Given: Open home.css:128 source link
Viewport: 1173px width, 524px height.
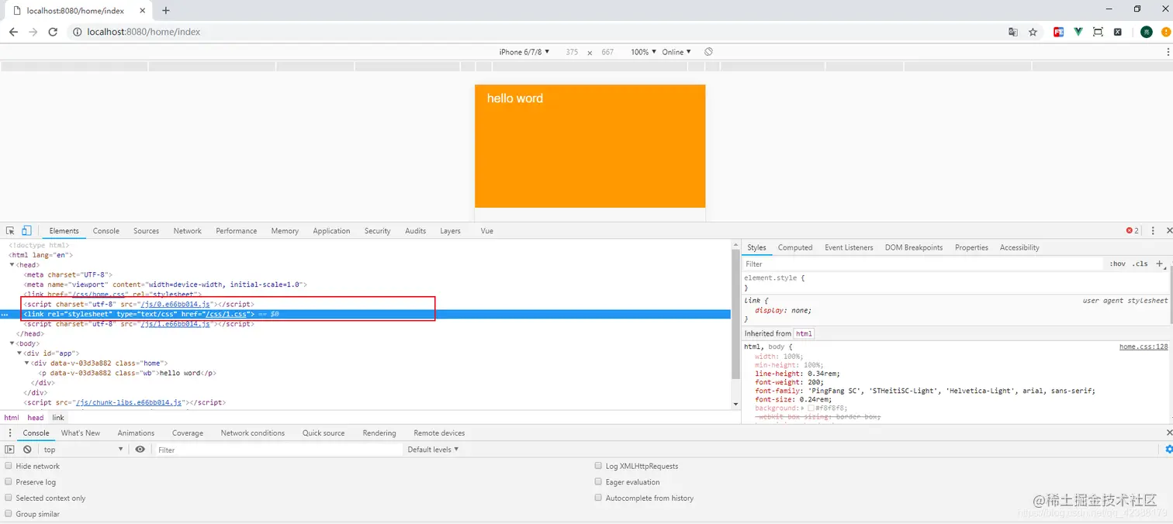Looking at the screenshot, I should 1144,346.
